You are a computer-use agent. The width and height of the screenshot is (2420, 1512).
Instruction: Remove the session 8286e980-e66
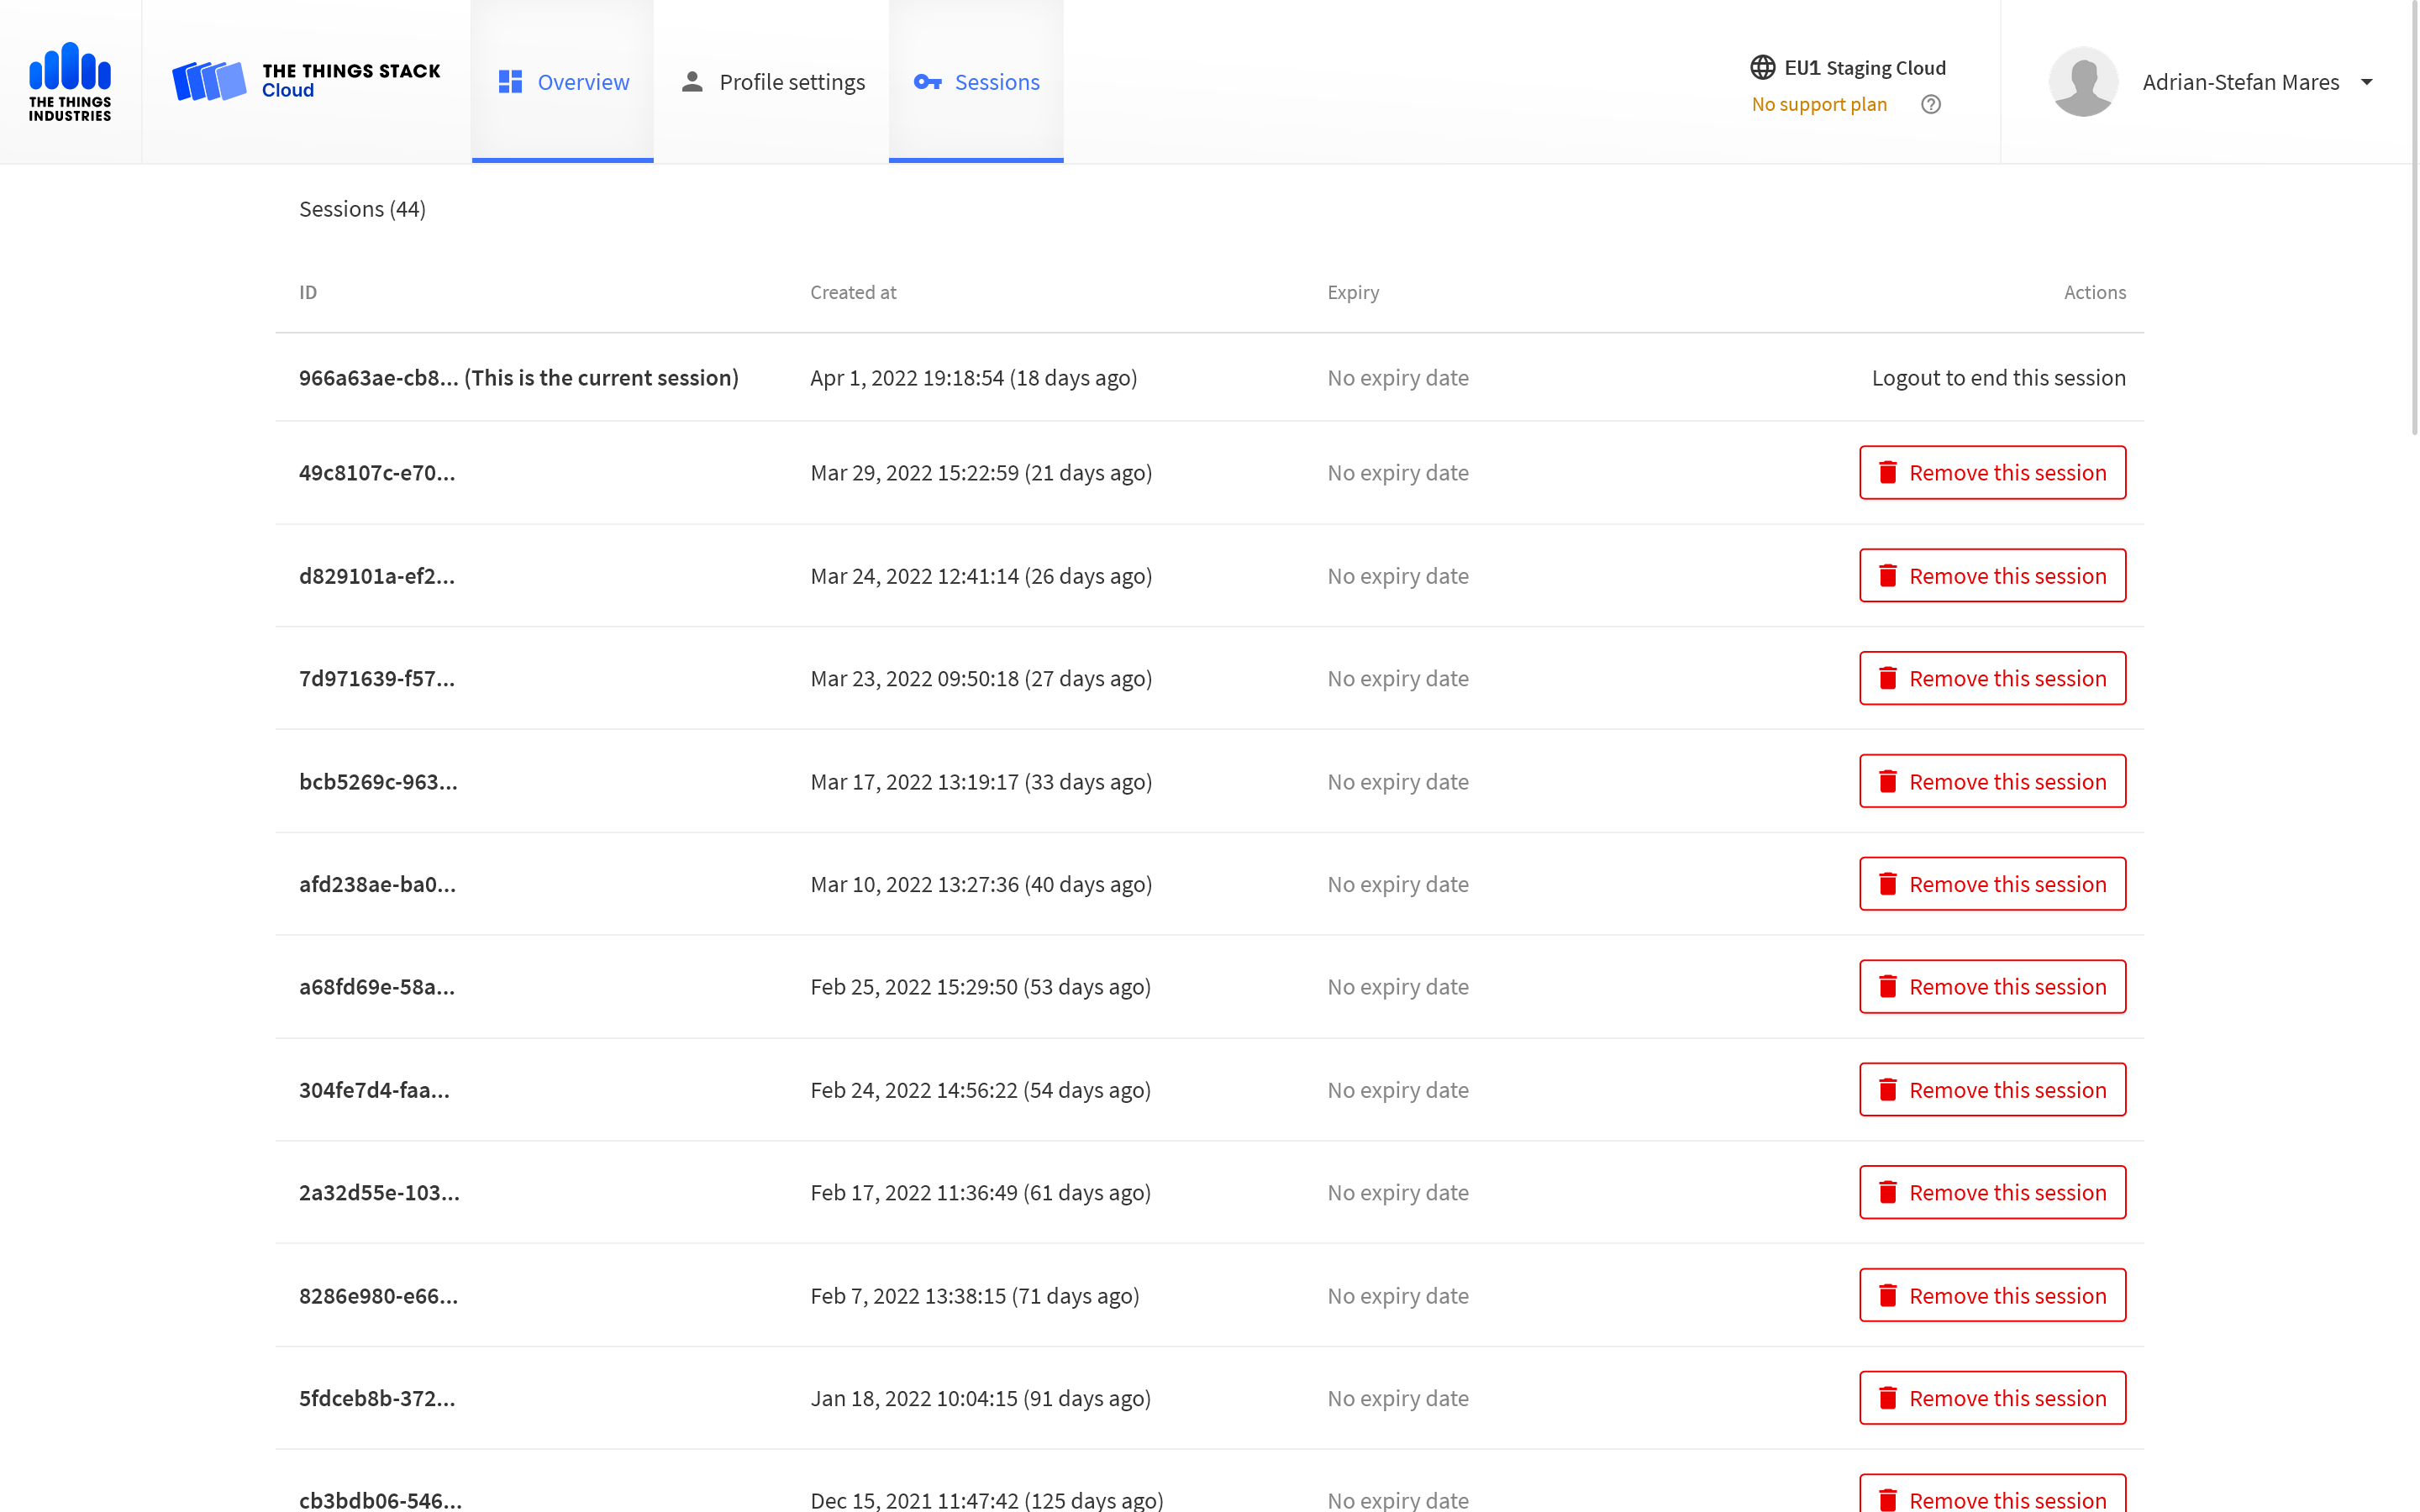pos(1992,1296)
